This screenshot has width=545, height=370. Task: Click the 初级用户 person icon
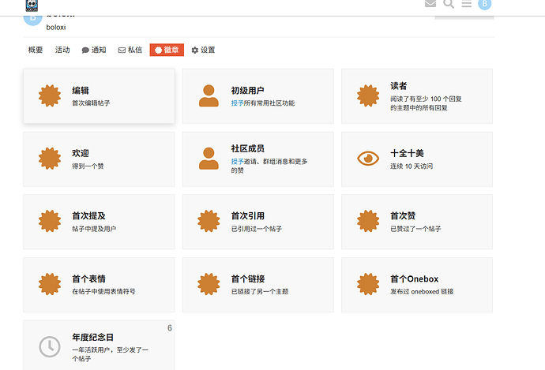pos(209,95)
